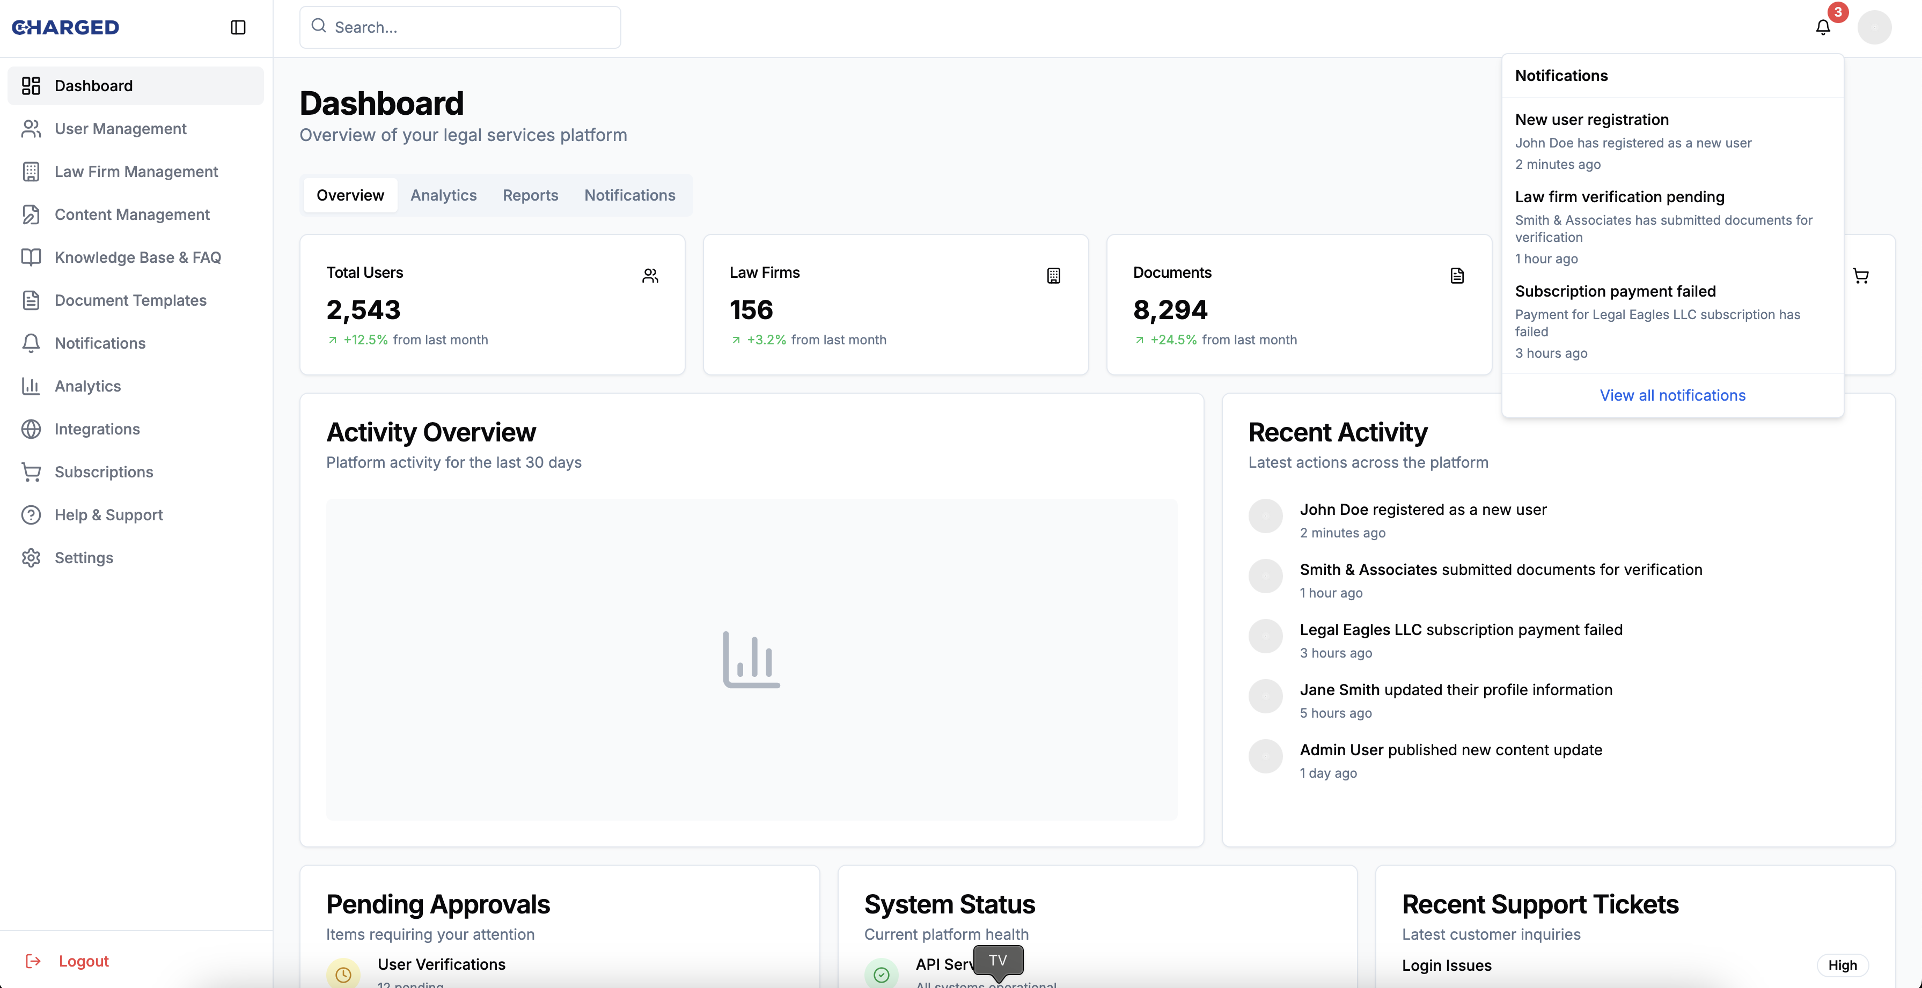Click the Document Templates page icon
The width and height of the screenshot is (1922, 988).
coord(31,300)
